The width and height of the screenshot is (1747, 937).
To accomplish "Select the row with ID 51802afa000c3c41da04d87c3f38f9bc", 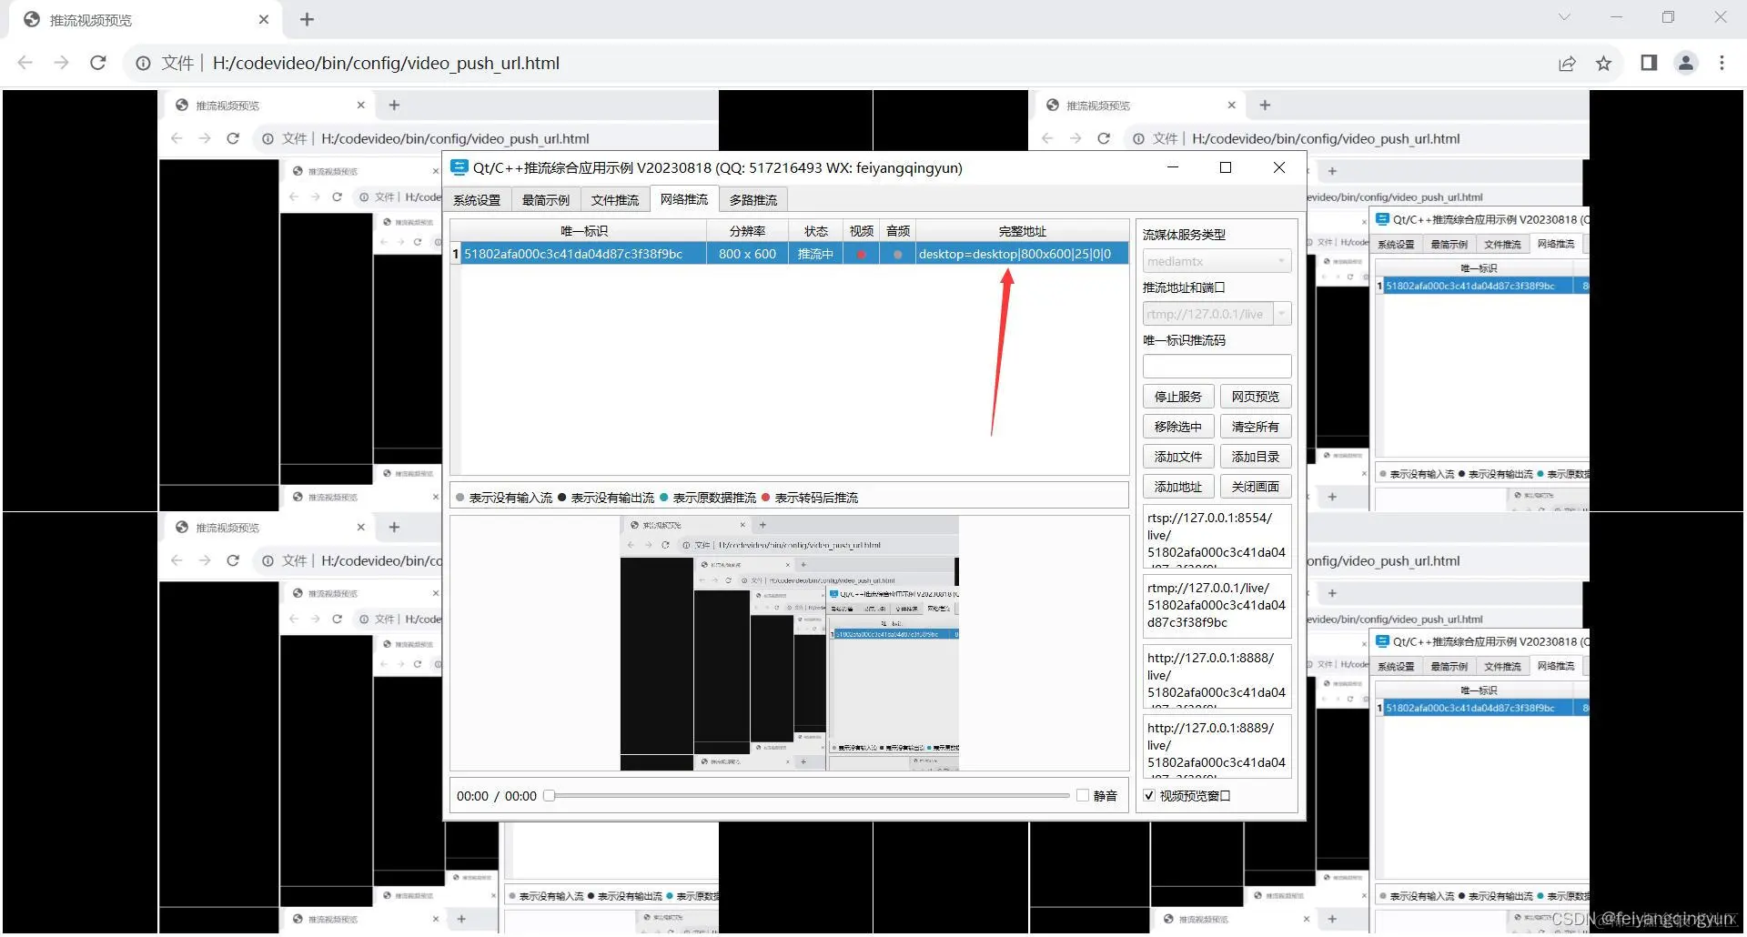I will [790, 255].
